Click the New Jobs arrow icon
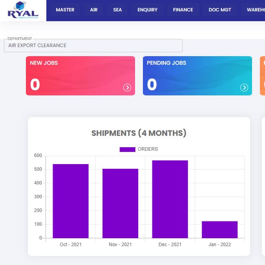265x265 pixels. pyautogui.click(x=127, y=88)
